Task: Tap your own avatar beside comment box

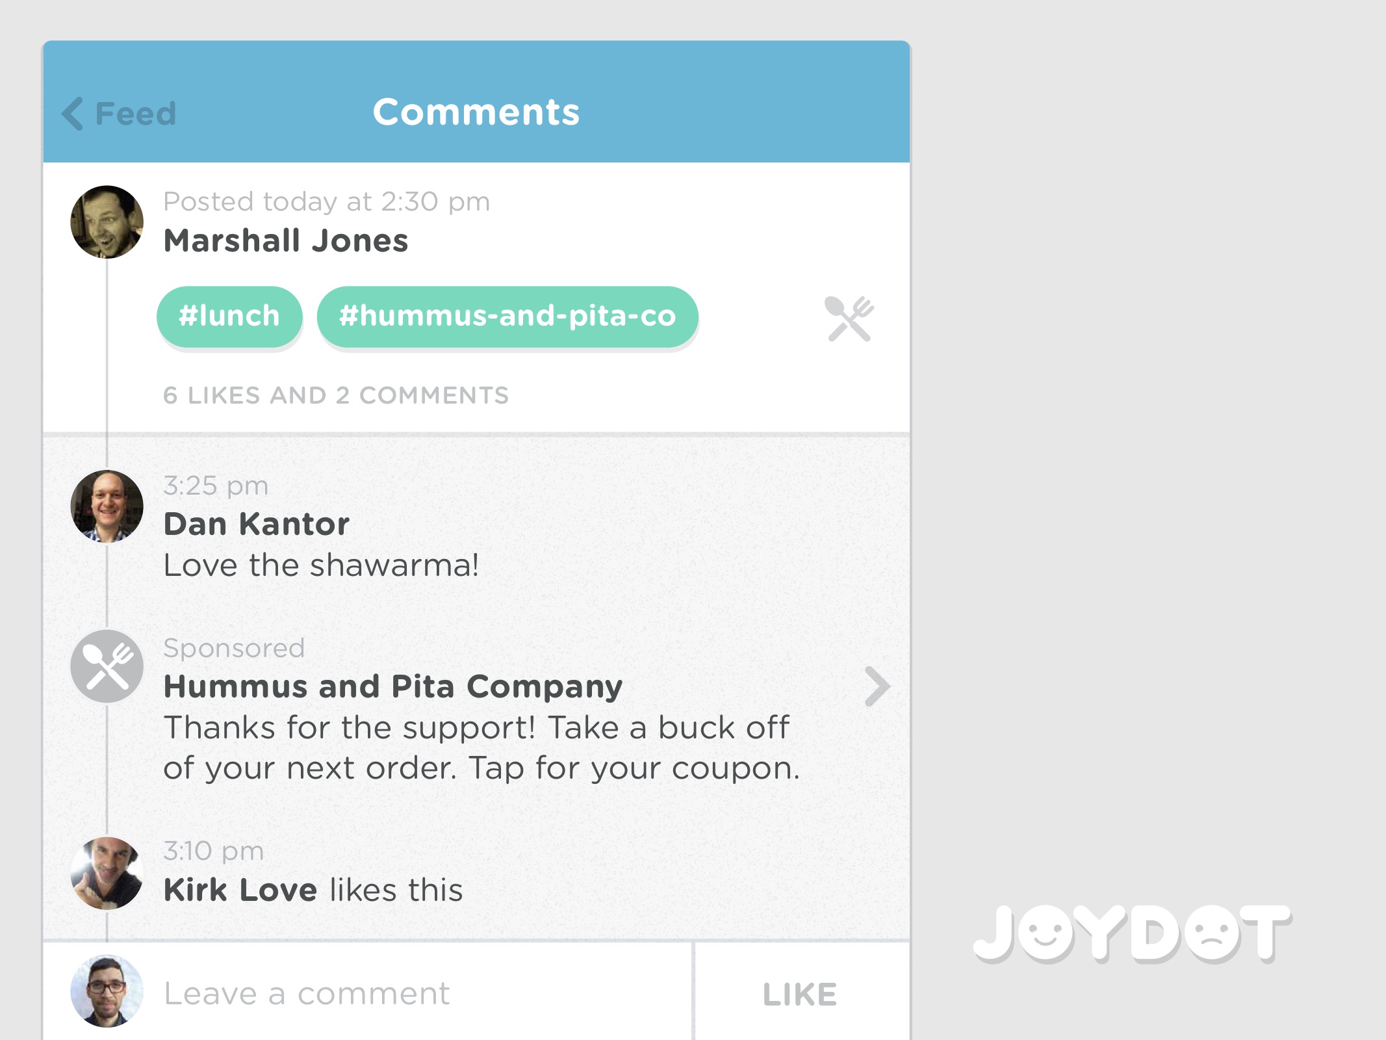Action: coord(107,991)
